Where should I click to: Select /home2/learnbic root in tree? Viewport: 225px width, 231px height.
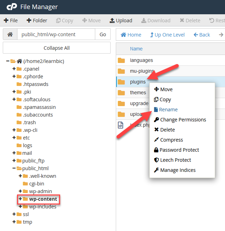tap(44, 61)
